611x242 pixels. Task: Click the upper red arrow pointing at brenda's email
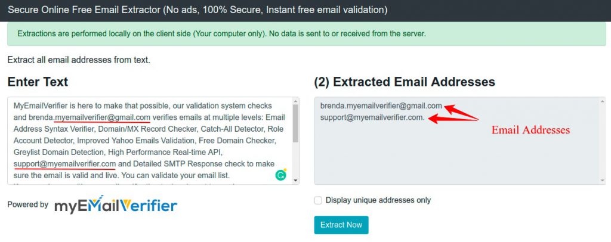(x=461, y=111)
